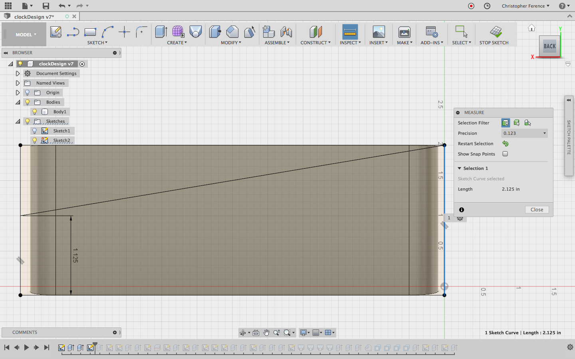Expand the Origin folder arrow

tap(18, 93)
